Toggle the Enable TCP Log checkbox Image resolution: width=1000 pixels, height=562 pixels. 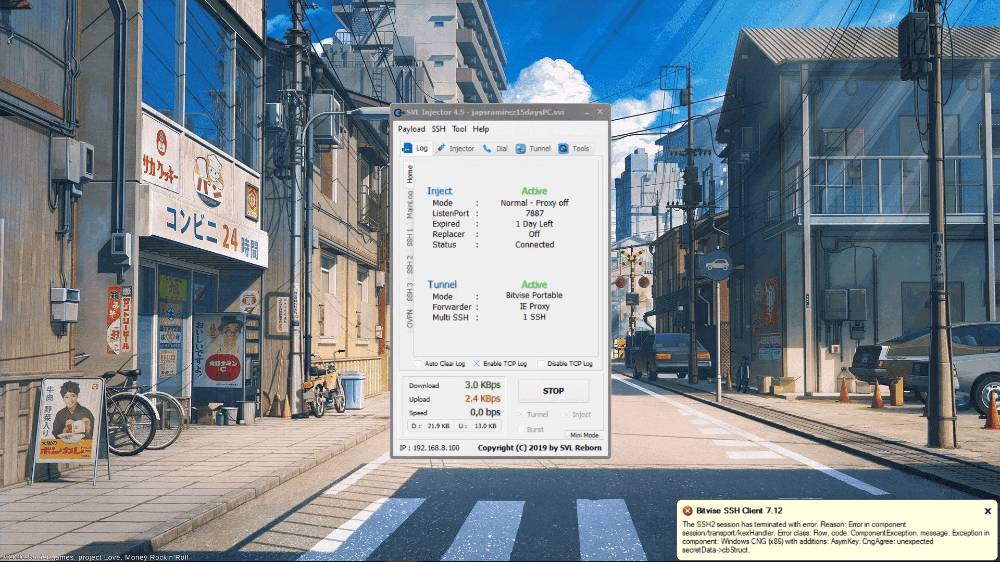click(x=476, y=364)
